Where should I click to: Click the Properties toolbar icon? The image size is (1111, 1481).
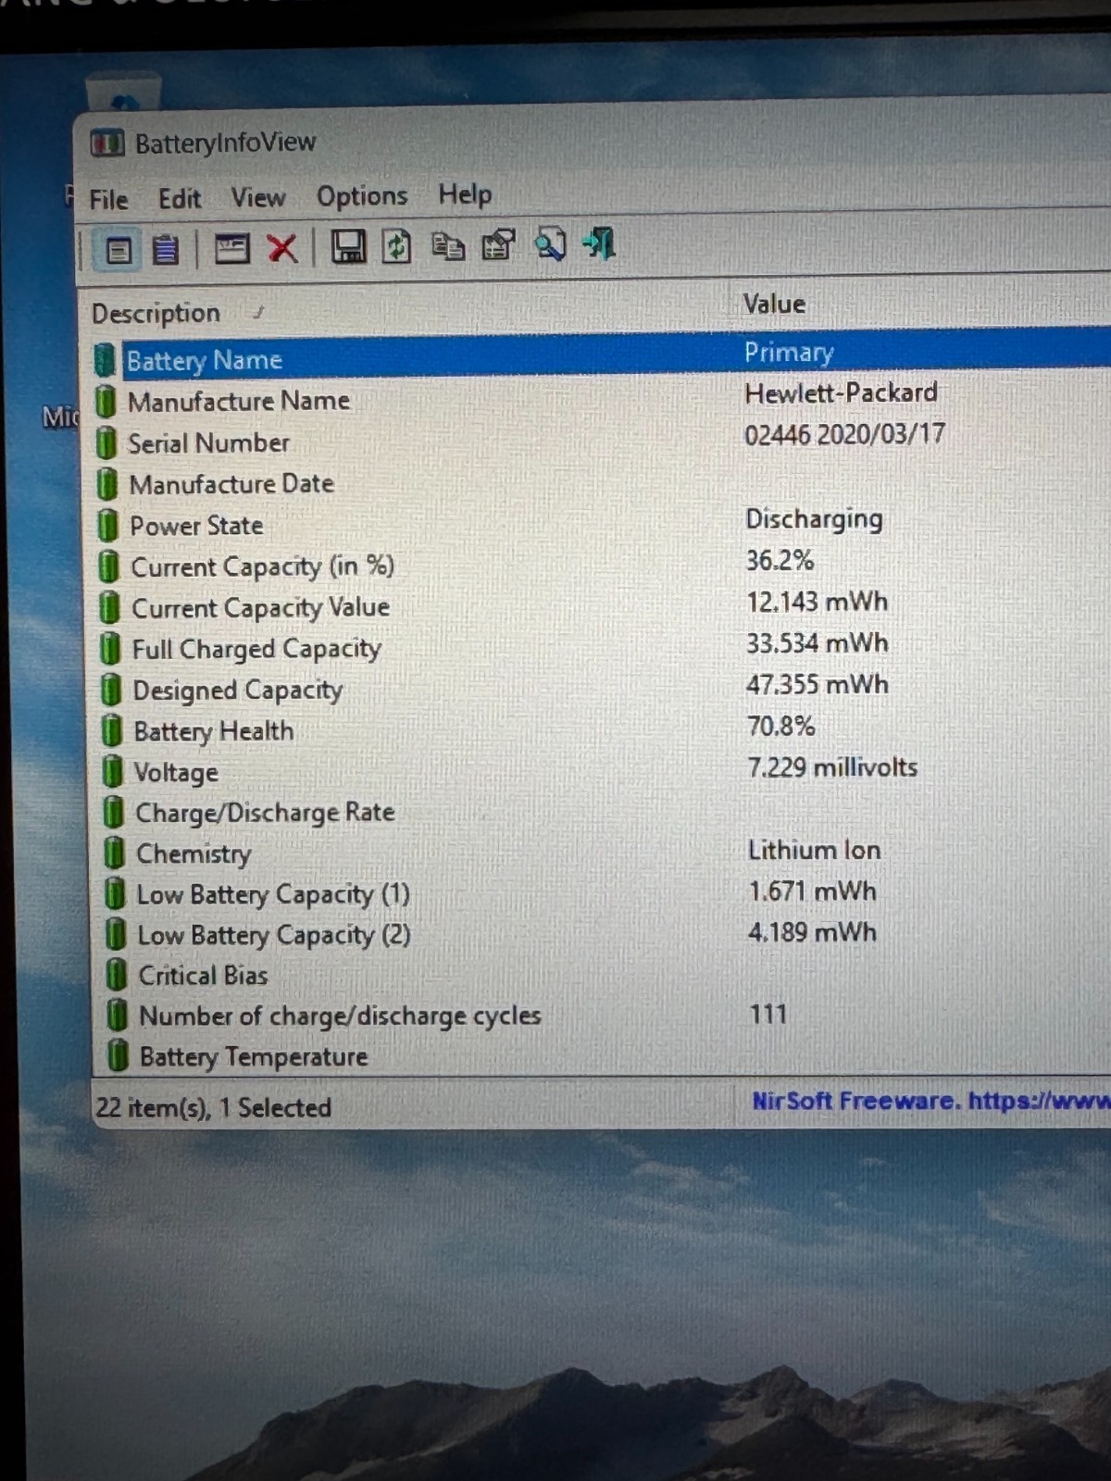498,245
